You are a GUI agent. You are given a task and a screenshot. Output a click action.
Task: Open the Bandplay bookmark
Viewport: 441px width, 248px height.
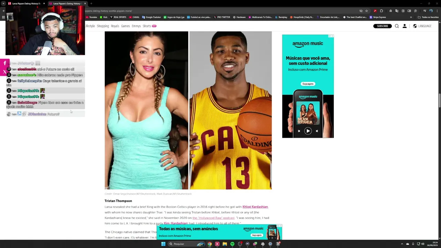coord(281,17)
